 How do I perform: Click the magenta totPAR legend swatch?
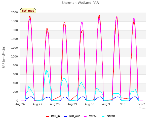[x=85, y=116]
